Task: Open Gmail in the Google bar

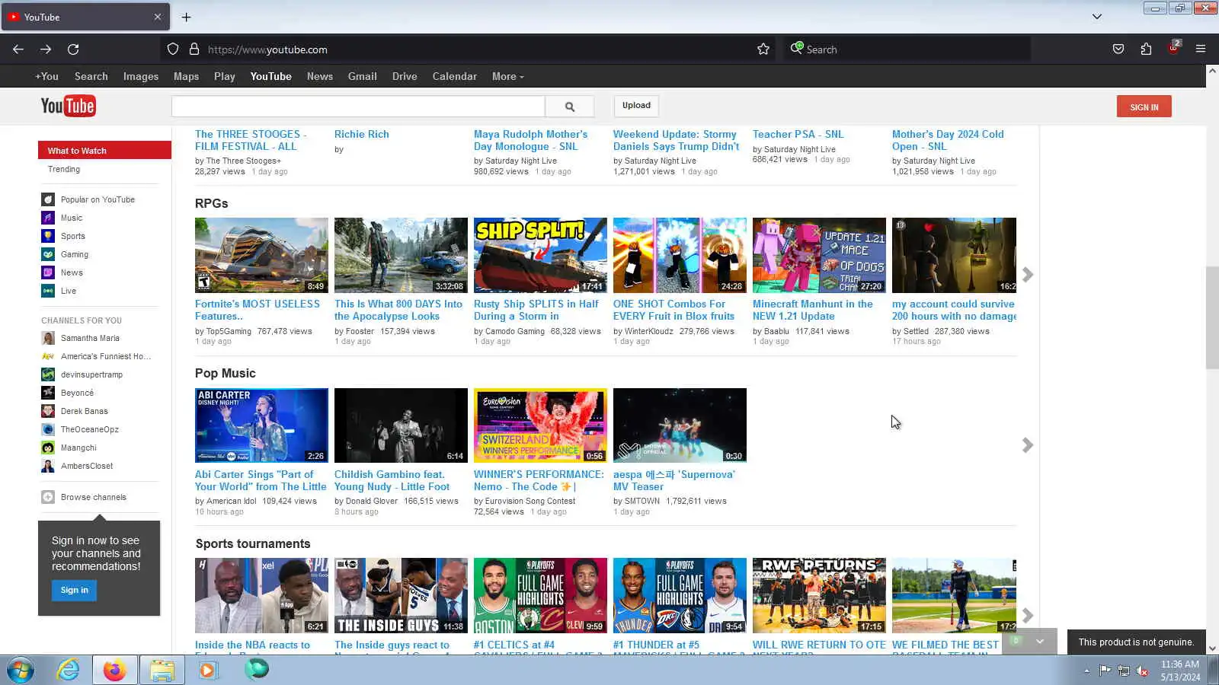Action: click(x=363, y=76)
